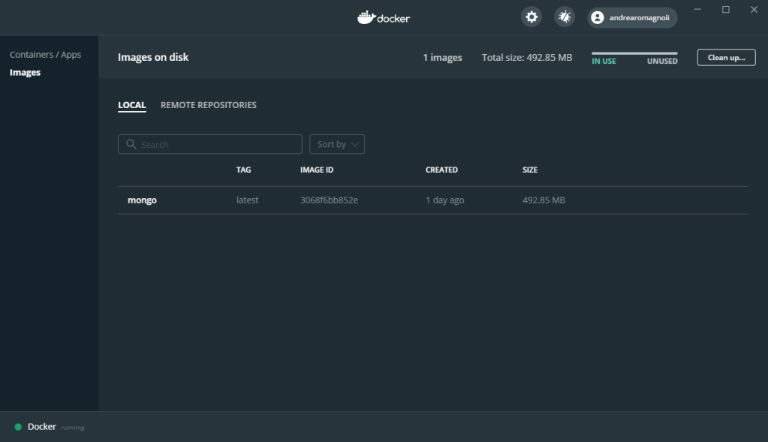The width and height of the screenshot is (768, 442).
Task: Close the Docker window
Action: tap(754, 9)
